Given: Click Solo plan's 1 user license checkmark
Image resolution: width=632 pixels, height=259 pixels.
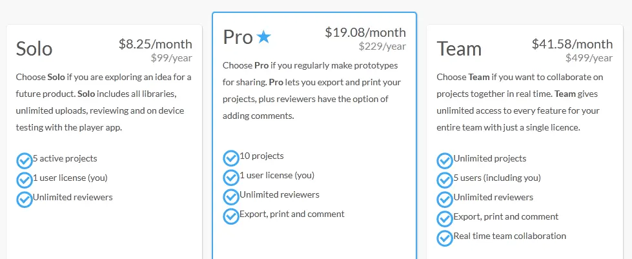Looking at the screenshot, I should click(25, 180).
